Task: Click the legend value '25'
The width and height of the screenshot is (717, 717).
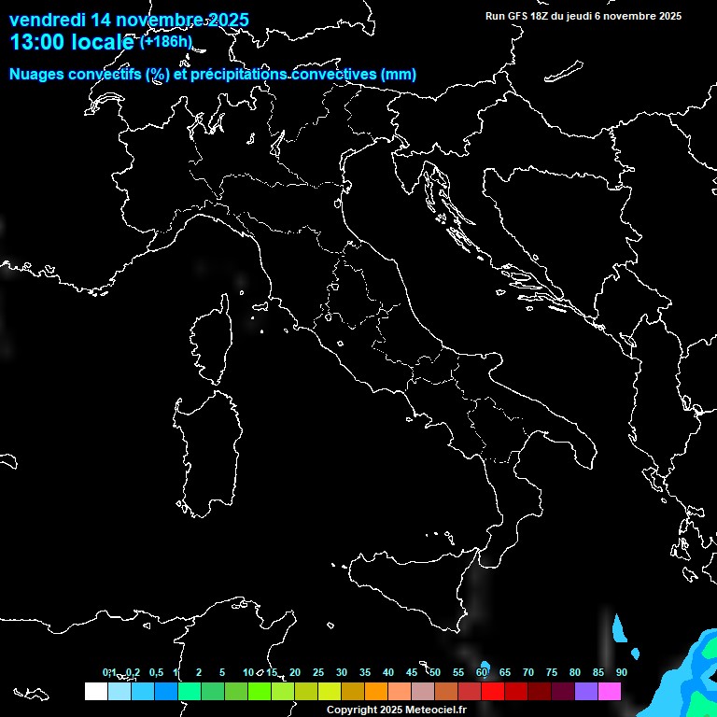Action: point(318,672)
